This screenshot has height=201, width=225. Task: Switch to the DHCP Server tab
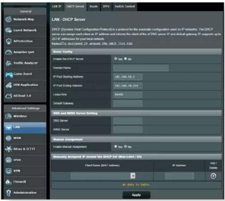[75, 7]
